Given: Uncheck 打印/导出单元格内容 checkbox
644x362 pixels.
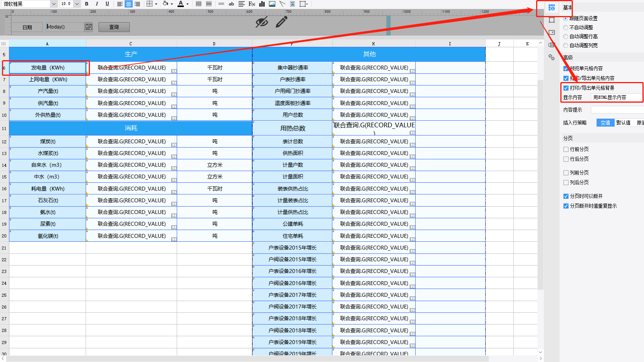Looking at the screenshot, I should [x=566, y=78].
